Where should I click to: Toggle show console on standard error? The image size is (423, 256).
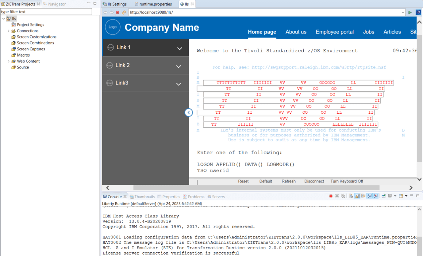click(x=376, y=196)
